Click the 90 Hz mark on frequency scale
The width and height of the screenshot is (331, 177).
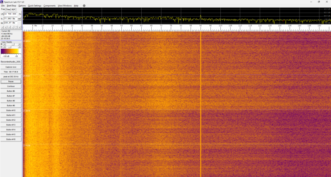pos(201,26)
